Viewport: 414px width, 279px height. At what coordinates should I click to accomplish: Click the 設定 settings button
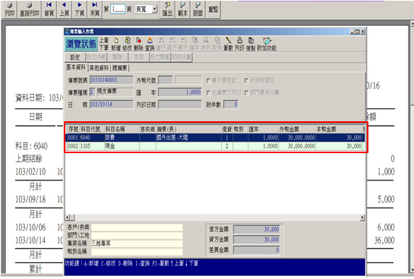coord(75,57)
